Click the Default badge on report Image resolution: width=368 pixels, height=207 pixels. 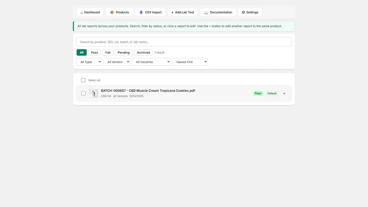[x=272, y=93]
